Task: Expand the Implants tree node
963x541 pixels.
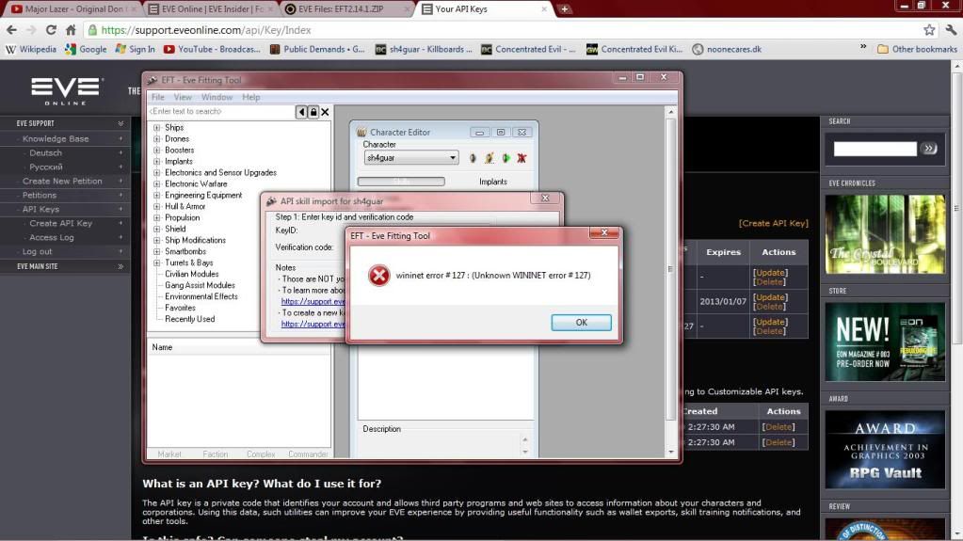Action: [156, 162]
